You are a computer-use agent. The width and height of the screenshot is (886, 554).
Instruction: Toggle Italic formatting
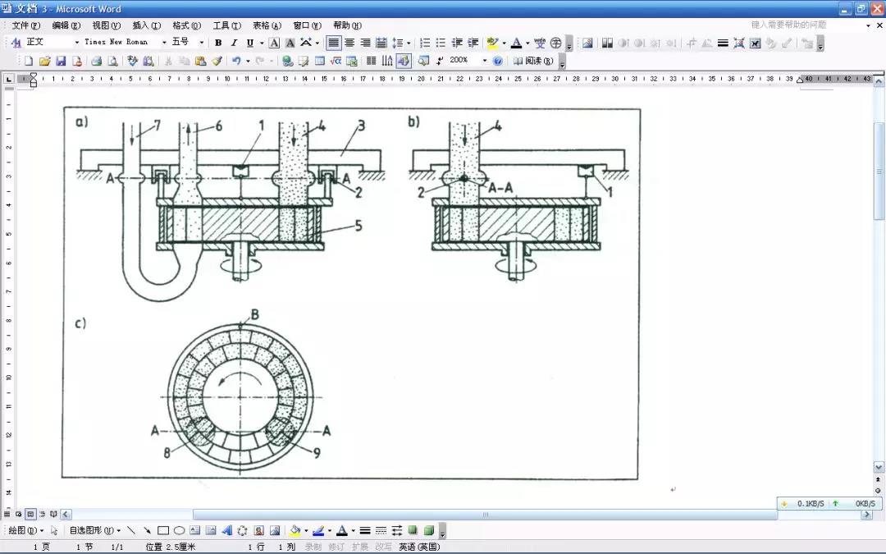(x=234, y=43)
